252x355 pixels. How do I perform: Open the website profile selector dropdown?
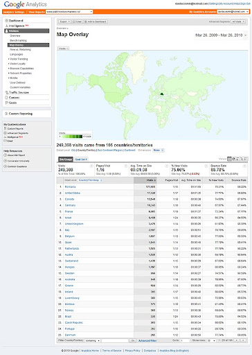pyautogui.click(x=69, y=12)
